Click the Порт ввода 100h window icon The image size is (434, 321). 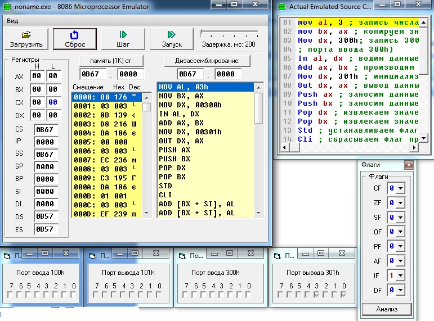[x=7, y=256]
